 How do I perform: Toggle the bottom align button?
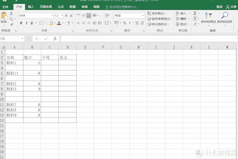(x=89, y=15)
